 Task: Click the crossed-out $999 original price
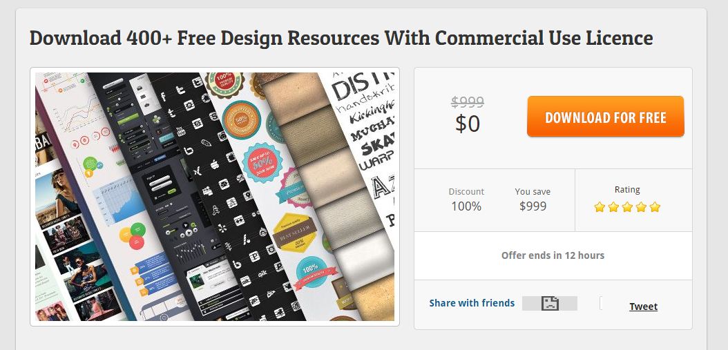click(468, 101)
